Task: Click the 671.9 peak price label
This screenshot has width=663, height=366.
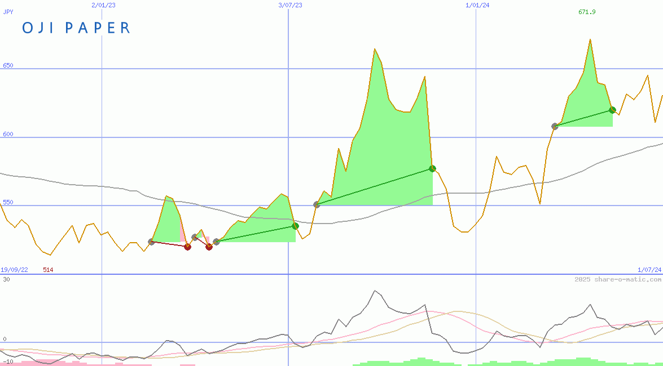Action: 587,12
